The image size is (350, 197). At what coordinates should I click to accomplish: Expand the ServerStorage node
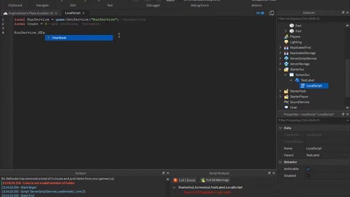[x=281, y=64]
